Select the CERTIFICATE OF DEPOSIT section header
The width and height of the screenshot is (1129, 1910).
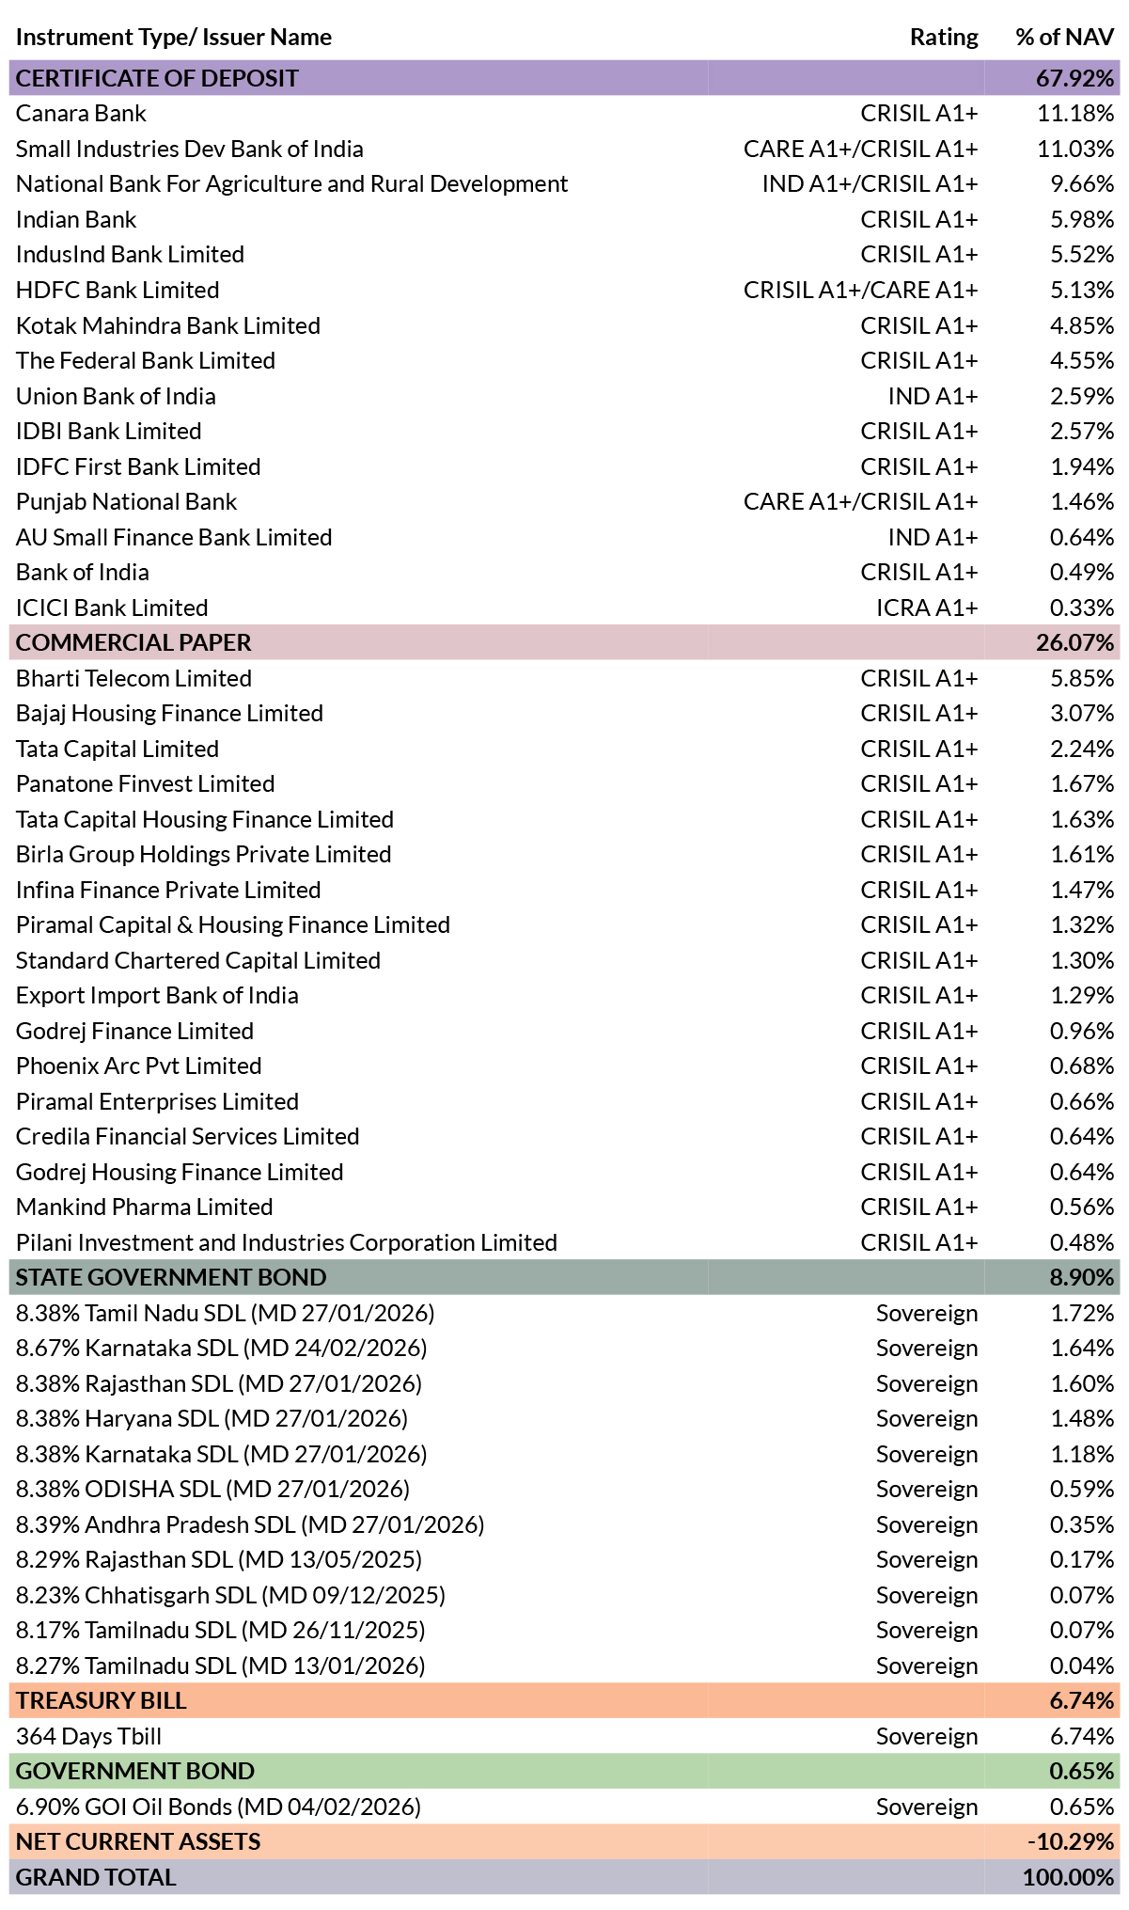click(564, 78)
